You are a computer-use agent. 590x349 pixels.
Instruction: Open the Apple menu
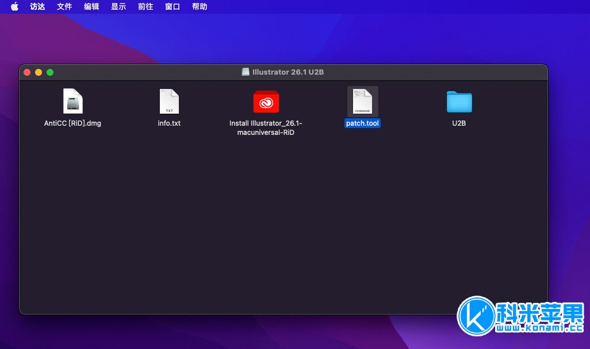14,6
